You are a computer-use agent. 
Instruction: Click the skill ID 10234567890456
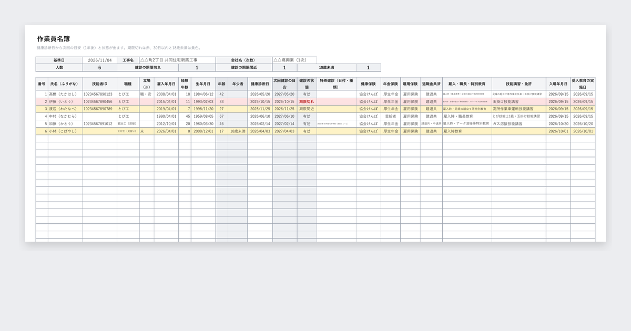pos(99,101)
